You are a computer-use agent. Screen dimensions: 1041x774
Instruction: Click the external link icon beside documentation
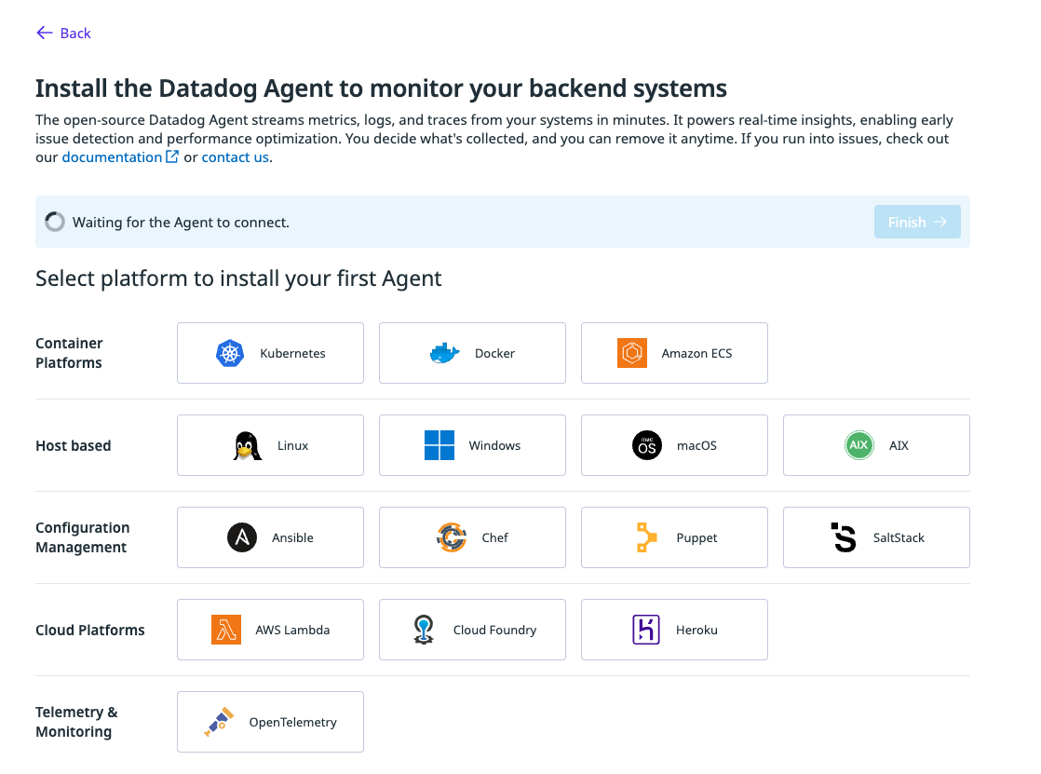pyautogui.click(x=172, y=156)
